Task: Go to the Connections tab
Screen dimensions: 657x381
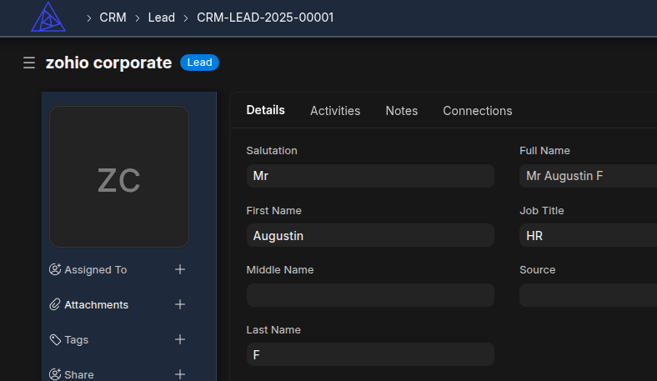Action: pyautogui.click(x=477, y=110)
